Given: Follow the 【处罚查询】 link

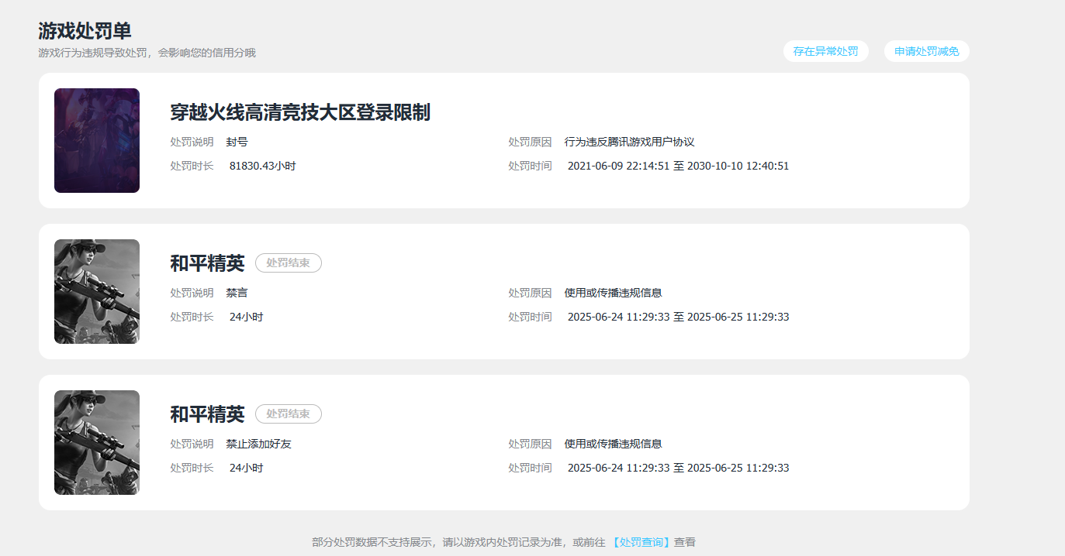Looking at the screenshot, I should point(641,542).
